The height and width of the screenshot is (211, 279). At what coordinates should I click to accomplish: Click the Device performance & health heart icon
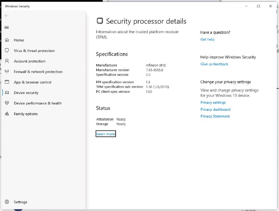click(7, 103)
